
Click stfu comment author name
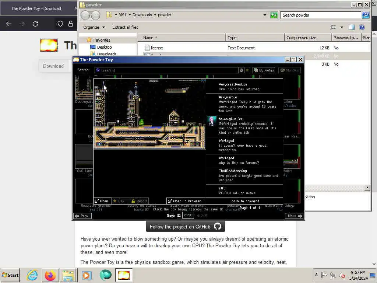222,188
